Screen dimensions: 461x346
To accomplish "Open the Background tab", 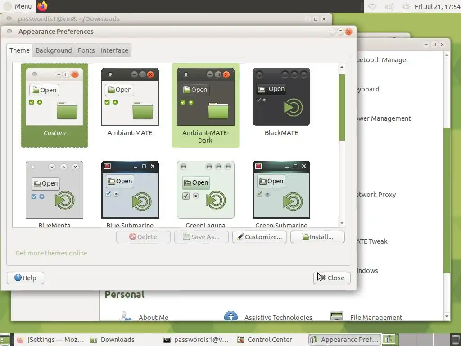I will 54,50.
